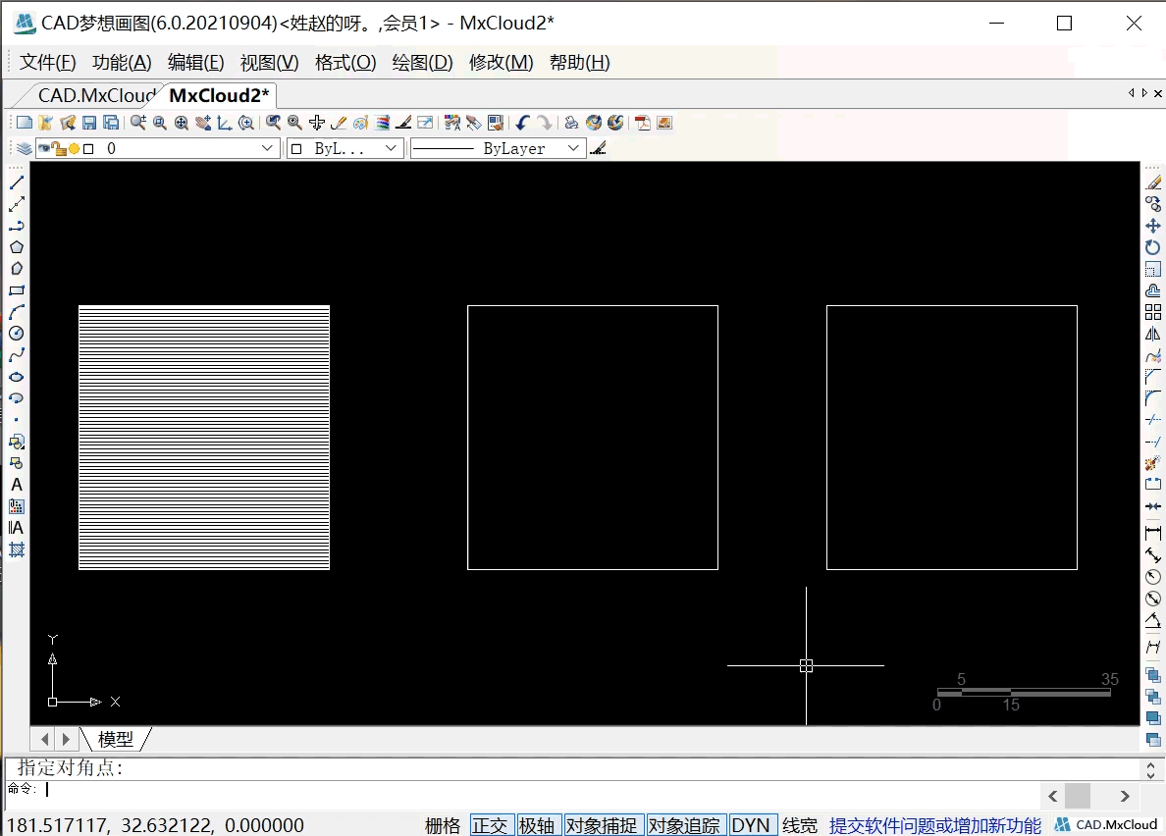Image resolution: width=1166 pixels, height=836 pixels.
Task: Toggle 栅格 grid display
Action: [x=443, y=825]
